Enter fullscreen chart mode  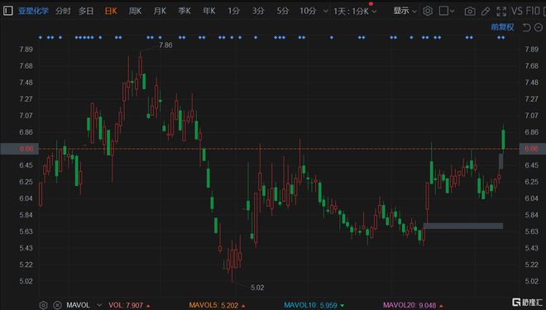[501, 12]
